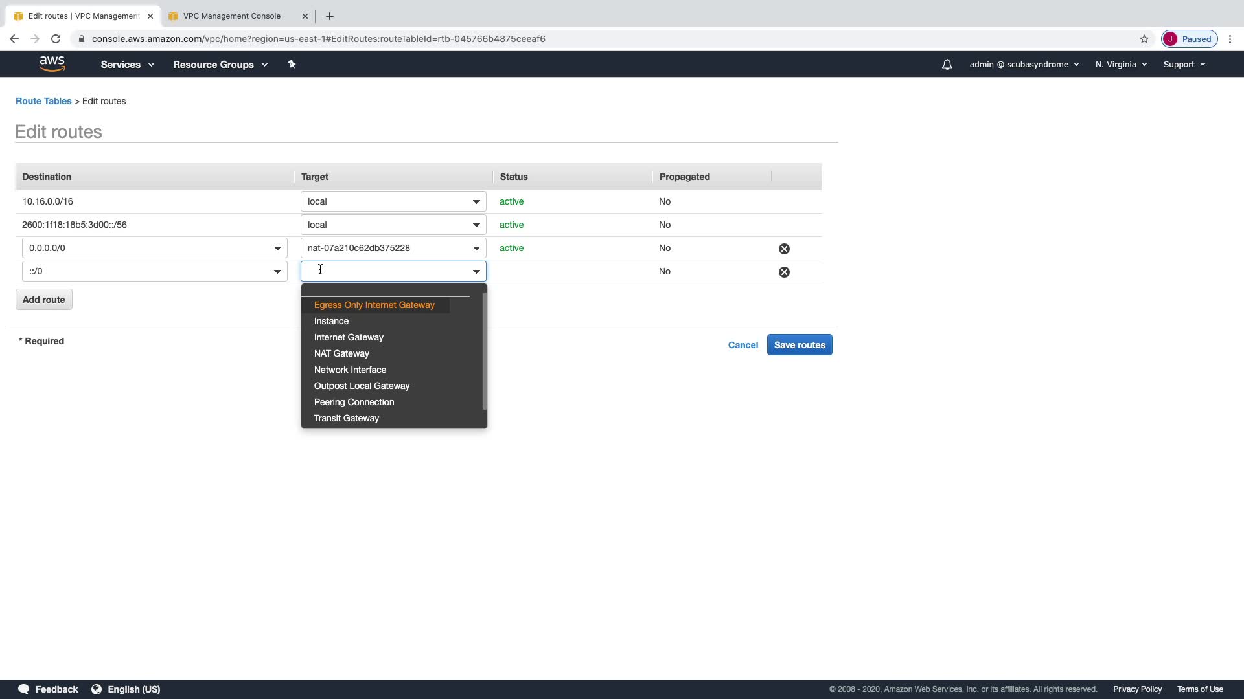This screenshot has width=1244, height=699.
Task: Remove the 0.0.0.0/0 route with X icon
Action: click(784, 249)
